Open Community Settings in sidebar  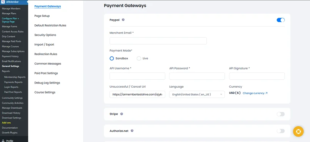pos(12,98)
